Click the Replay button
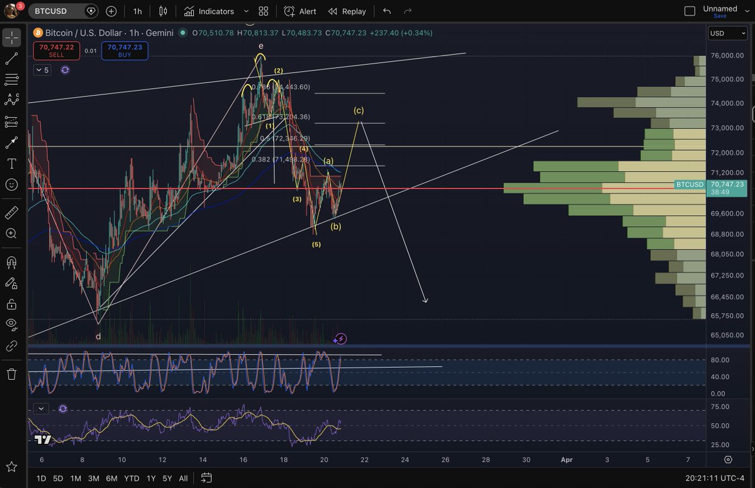Viewport: 755px width, 488px height. [347, 11]
